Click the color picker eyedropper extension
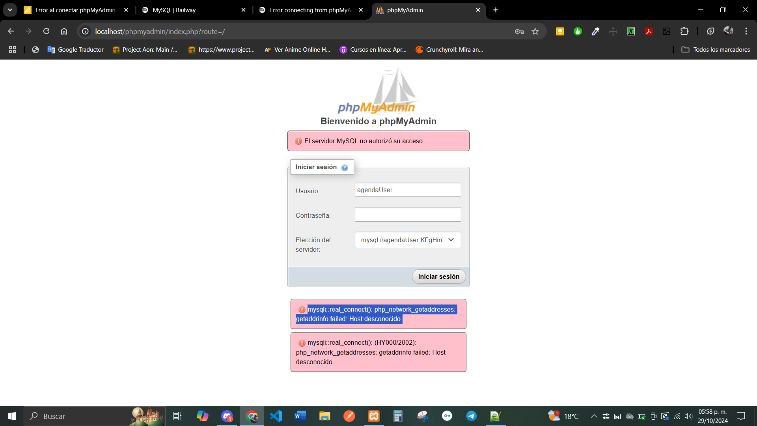The image size is (757, 426). 595,32
